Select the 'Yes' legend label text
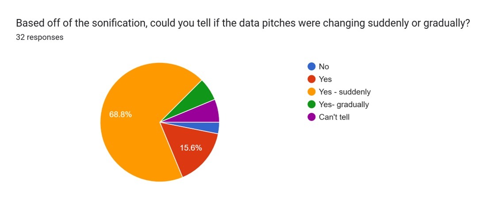This screenshot has width=486, height=205. click(325, 79)
